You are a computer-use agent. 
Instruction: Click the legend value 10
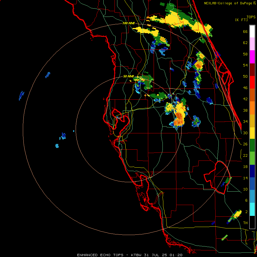coord(245,189)
